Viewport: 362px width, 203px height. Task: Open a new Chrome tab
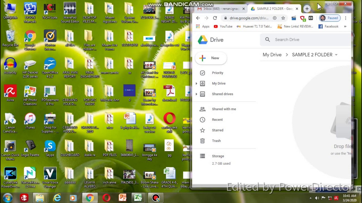(x=307, y=9)
